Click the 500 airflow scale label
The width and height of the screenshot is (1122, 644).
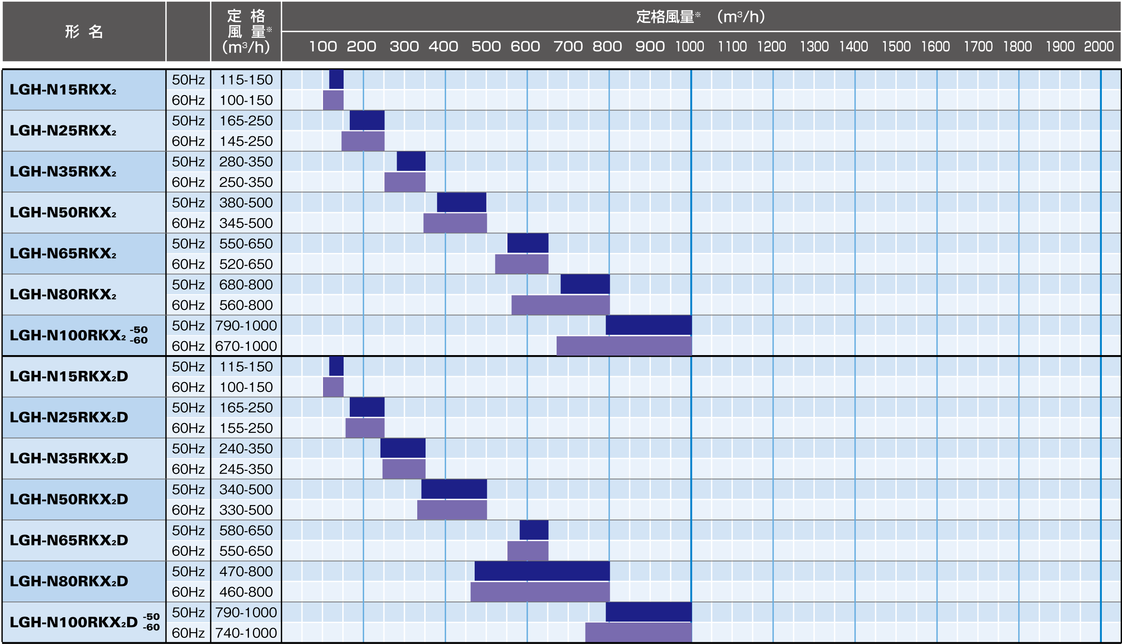[486, 46]
